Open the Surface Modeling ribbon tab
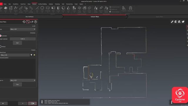Viewport: 188px width, 106px height. (x=42, y=4)
